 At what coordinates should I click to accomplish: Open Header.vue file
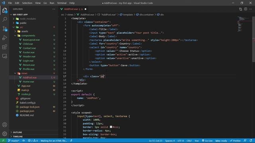[29, 56]
